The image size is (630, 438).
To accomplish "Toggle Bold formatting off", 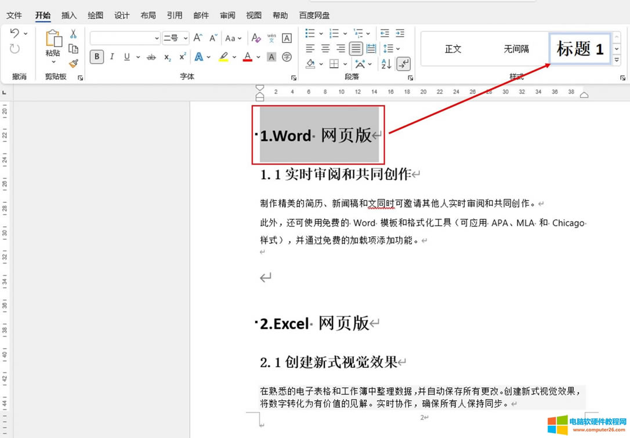I will [97, 57].
